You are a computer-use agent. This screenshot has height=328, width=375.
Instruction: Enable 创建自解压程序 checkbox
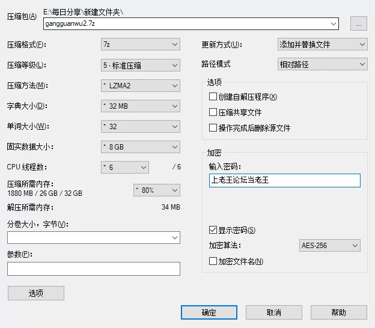click(213, 97)
